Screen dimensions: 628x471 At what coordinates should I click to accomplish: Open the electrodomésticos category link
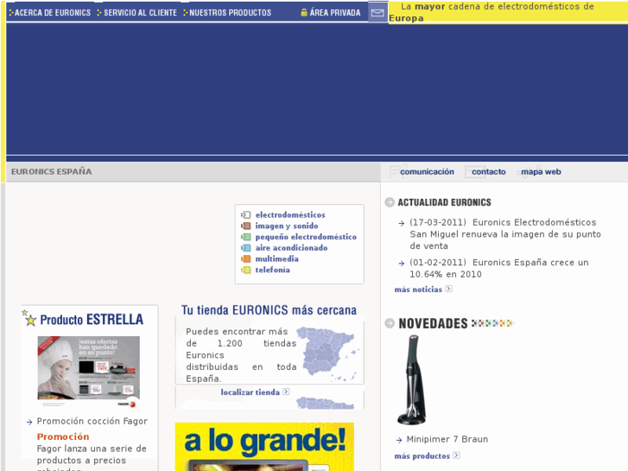pos(290,215)
